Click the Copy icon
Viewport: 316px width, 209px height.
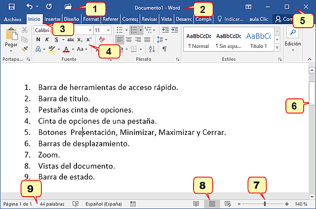[25, 40]
